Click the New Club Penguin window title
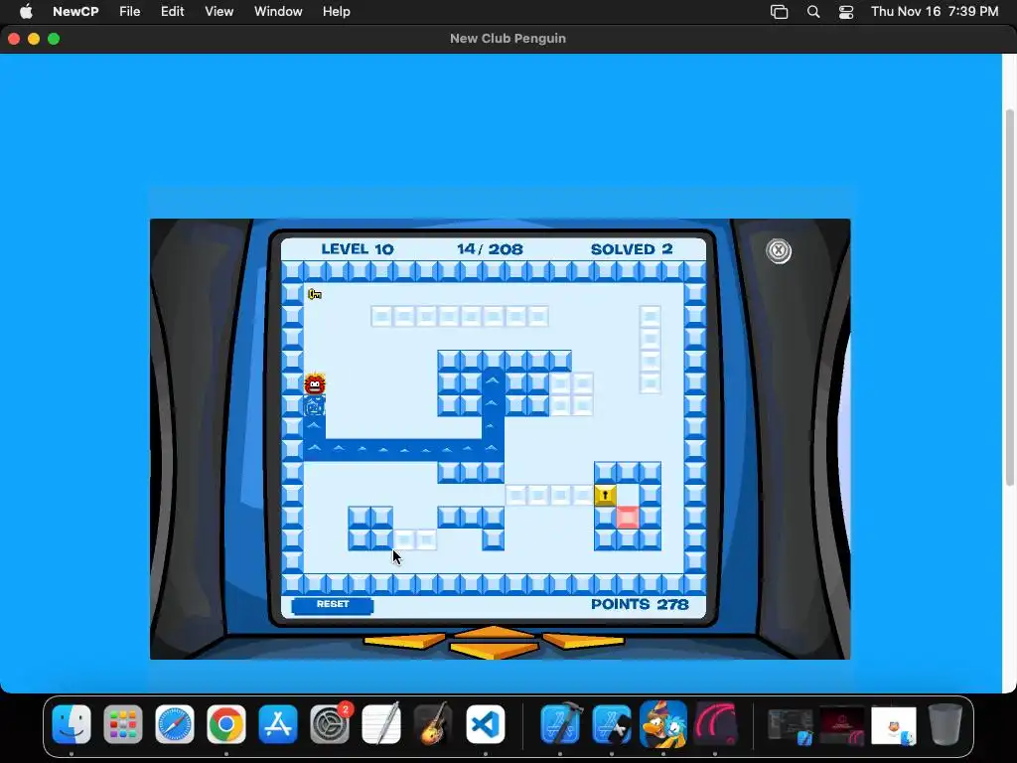Image resolution: width=1017 pixels, height=763 pixels. (508, 39)
